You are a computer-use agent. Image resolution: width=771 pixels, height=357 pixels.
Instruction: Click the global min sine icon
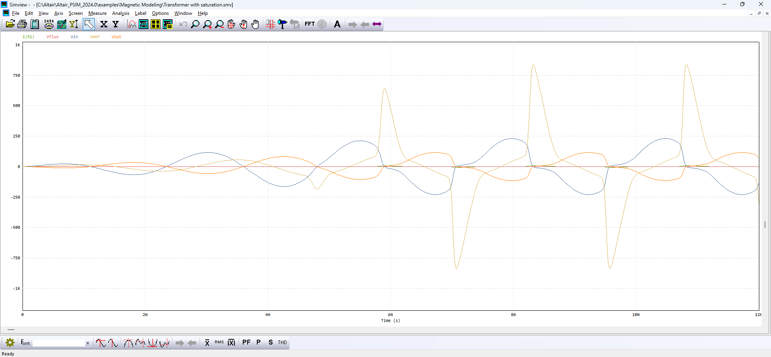coord(113,343)
